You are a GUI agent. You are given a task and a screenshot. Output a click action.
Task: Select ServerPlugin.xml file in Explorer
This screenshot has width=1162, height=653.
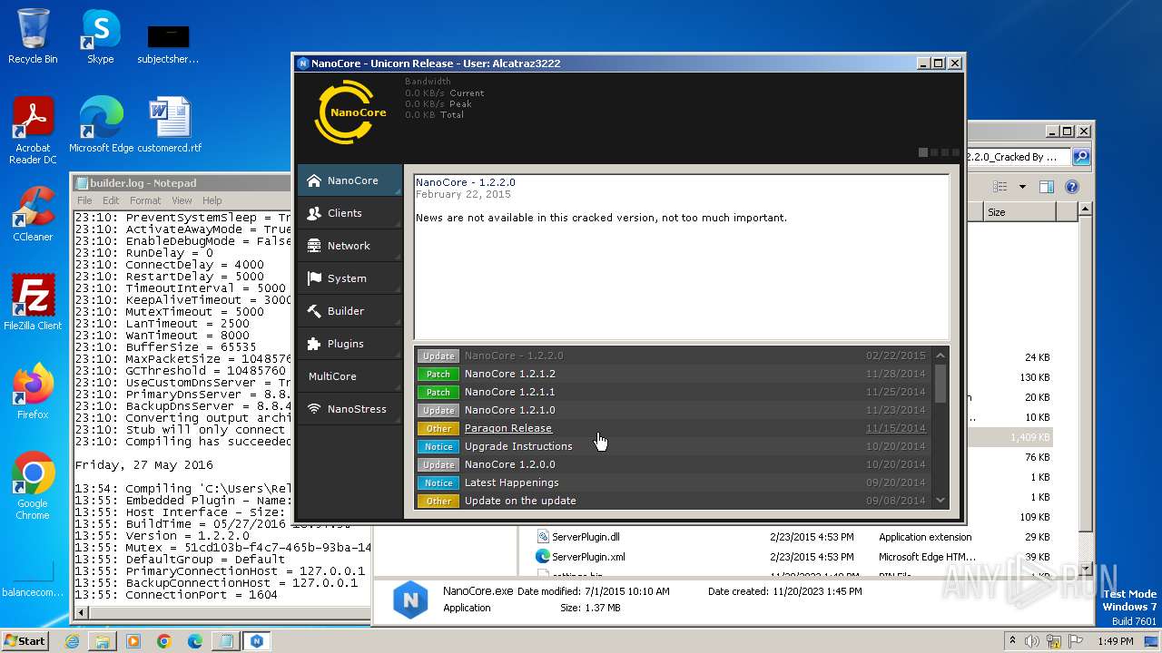pos(588,557)
